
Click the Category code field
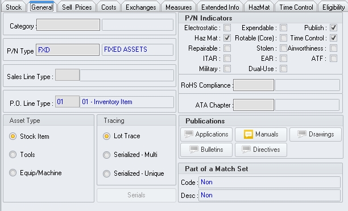pyautogui.click(x=68, y=24)
